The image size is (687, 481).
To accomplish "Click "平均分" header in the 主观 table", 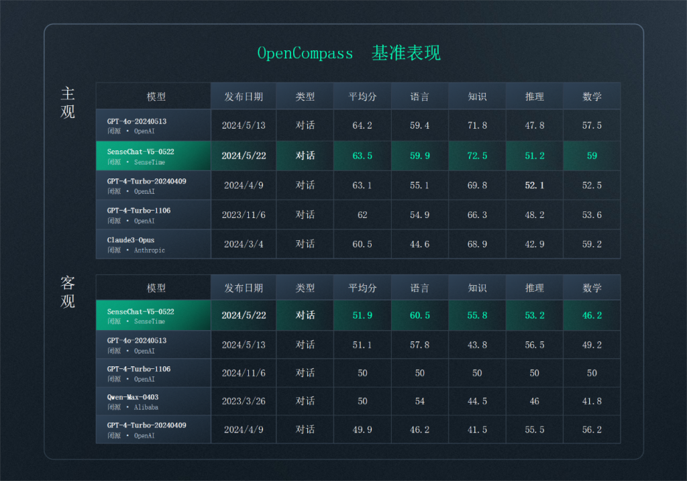I will (362, 97).
